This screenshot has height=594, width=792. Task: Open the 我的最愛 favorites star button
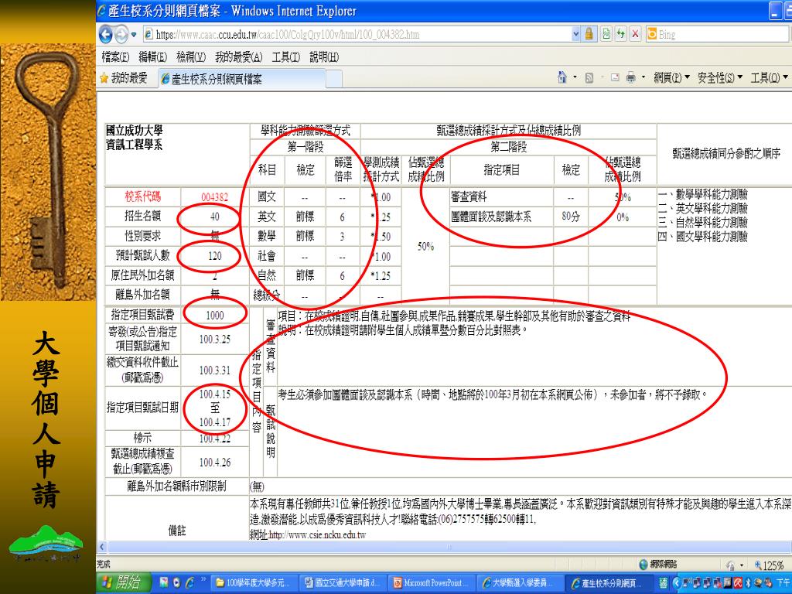click(124, 78)
